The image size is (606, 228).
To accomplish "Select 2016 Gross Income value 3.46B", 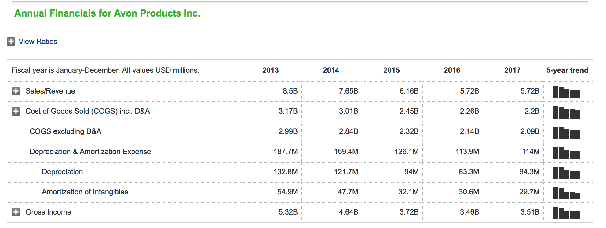I will [x=469, y=212].
